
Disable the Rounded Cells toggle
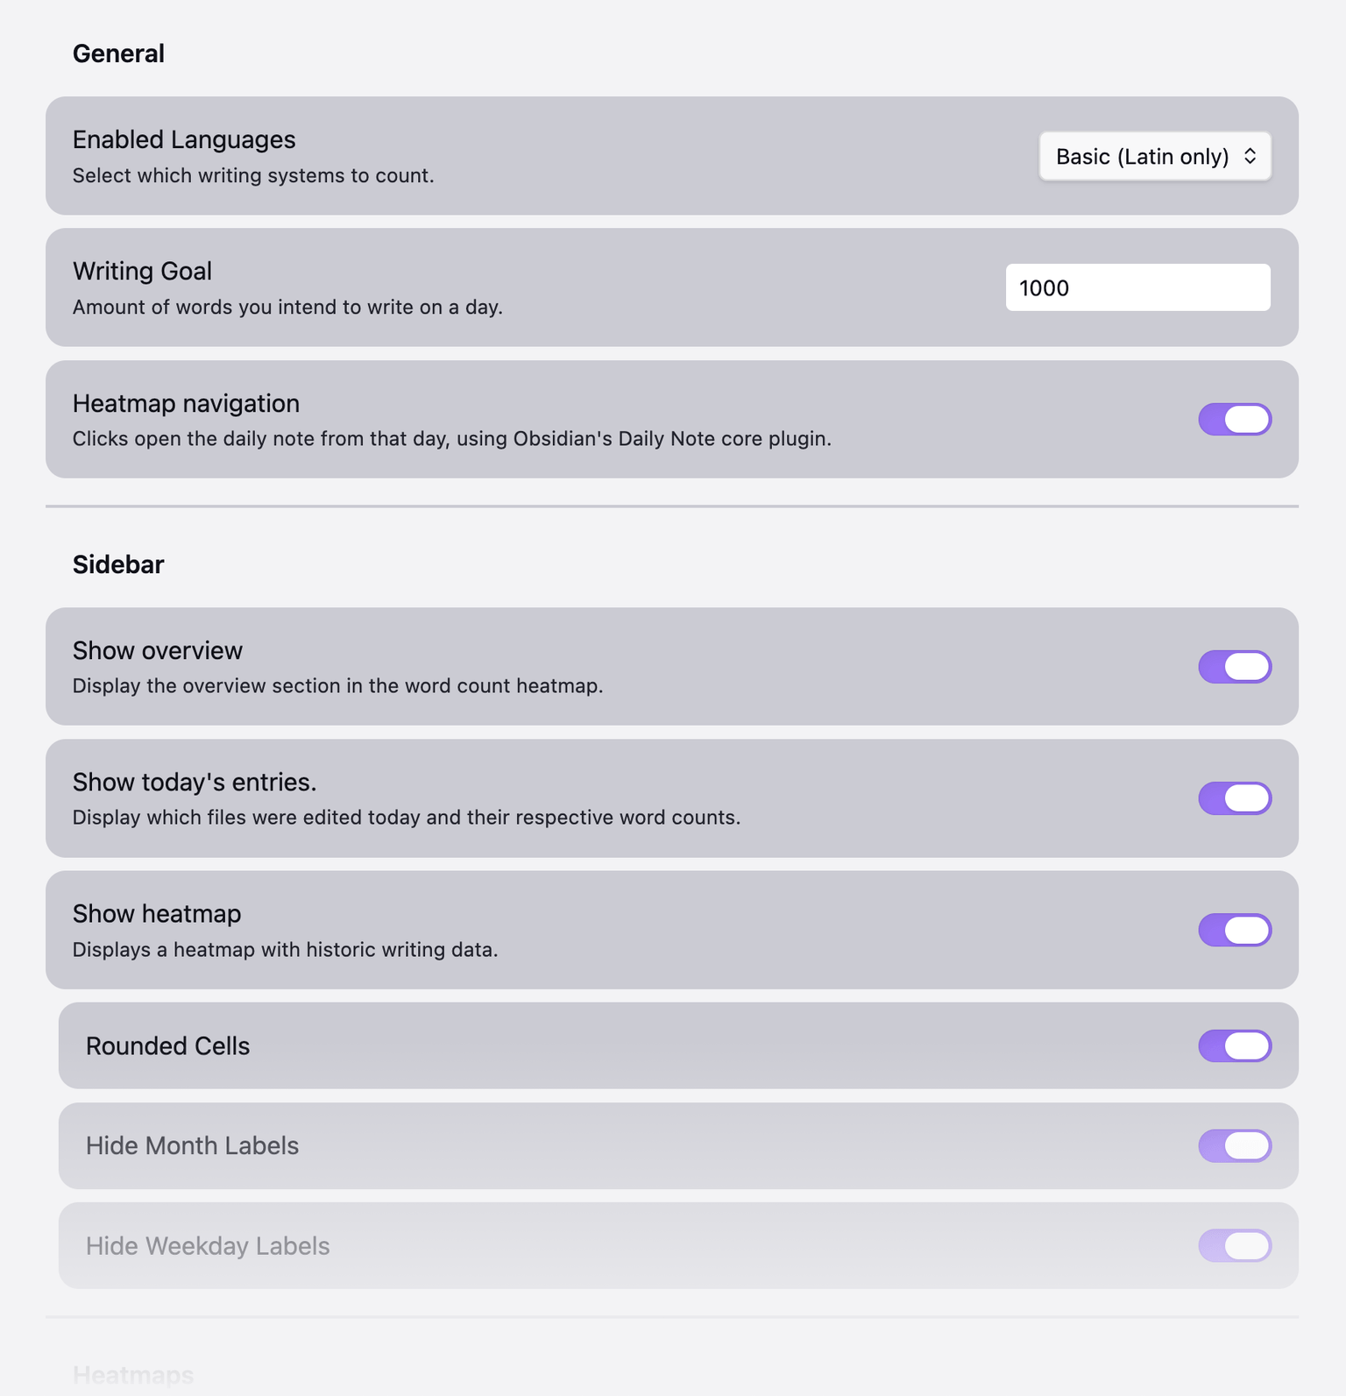coord(1234,1045)
